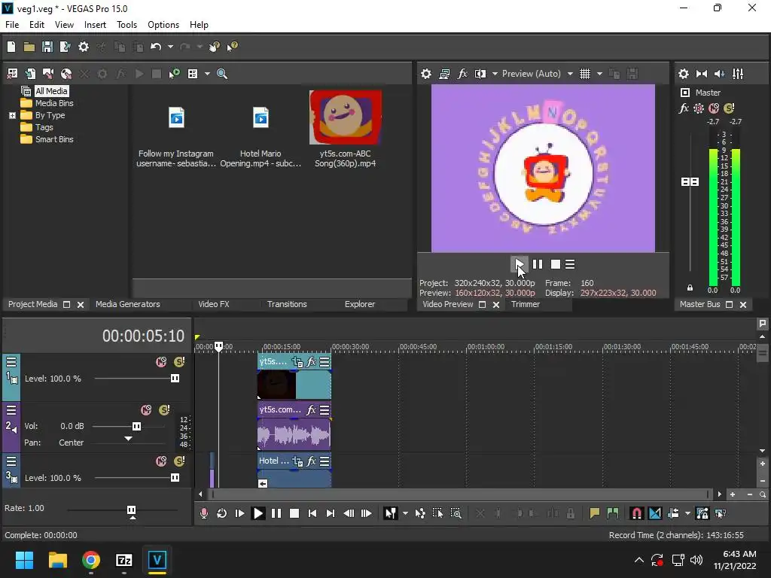This screenshot has height=578, width=771.
Task: Save the project with the disk icon
Action: tap(47, 47)
